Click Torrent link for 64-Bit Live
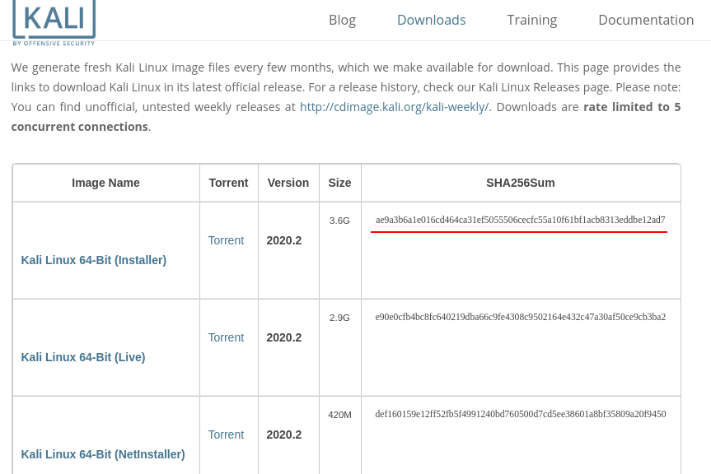 coord(226,337)
